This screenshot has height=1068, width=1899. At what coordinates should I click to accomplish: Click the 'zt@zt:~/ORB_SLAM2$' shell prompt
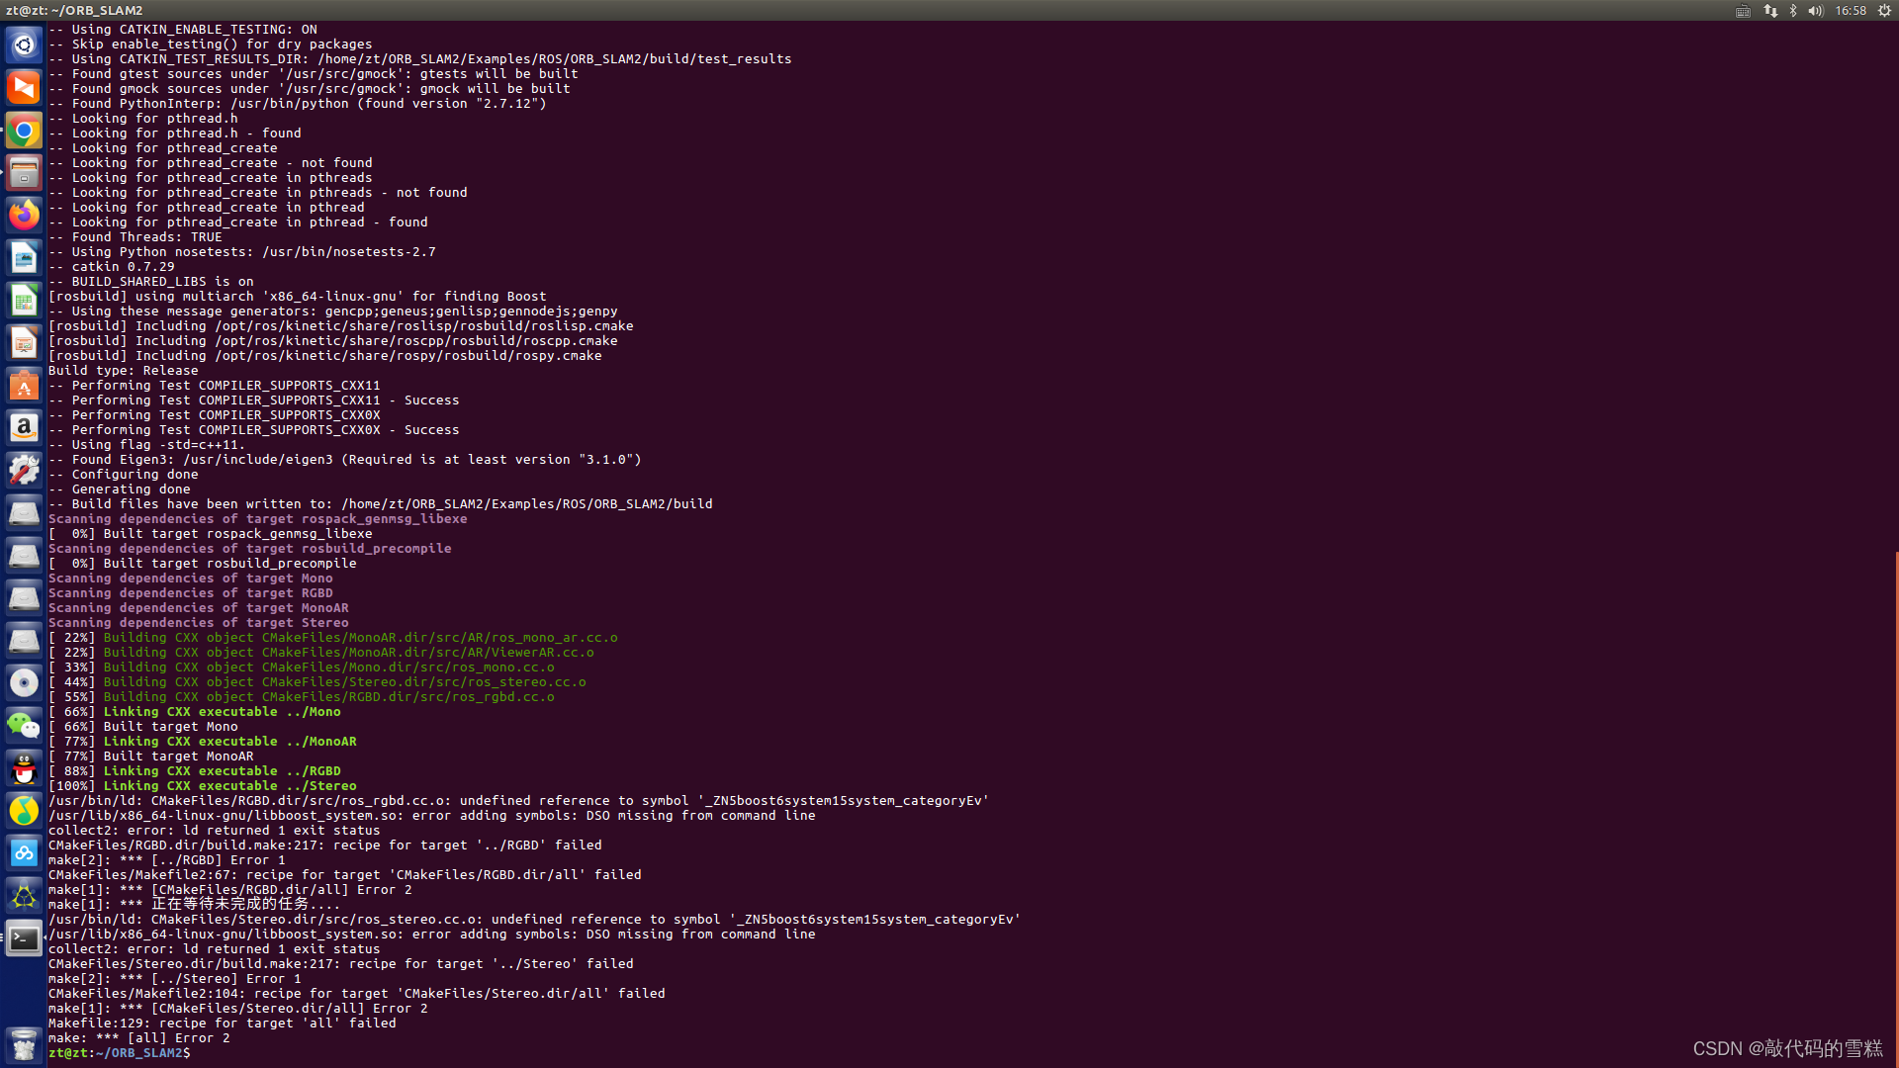point(120,1053)
